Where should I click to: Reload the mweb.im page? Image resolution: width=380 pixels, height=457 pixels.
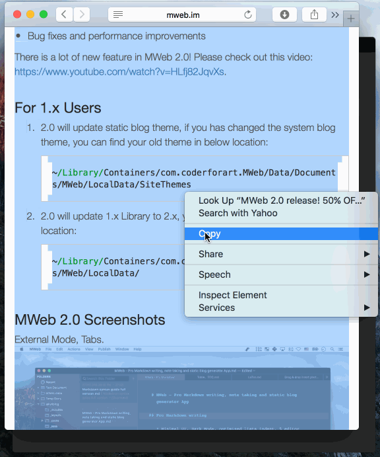tap(247, 15)
